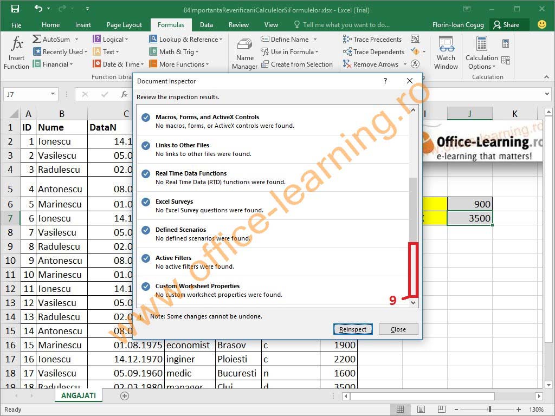Viewport: 555px width, 416px height.
Task: Expand the Error Checking dropdown arrow
Action: tap(424, 51)
